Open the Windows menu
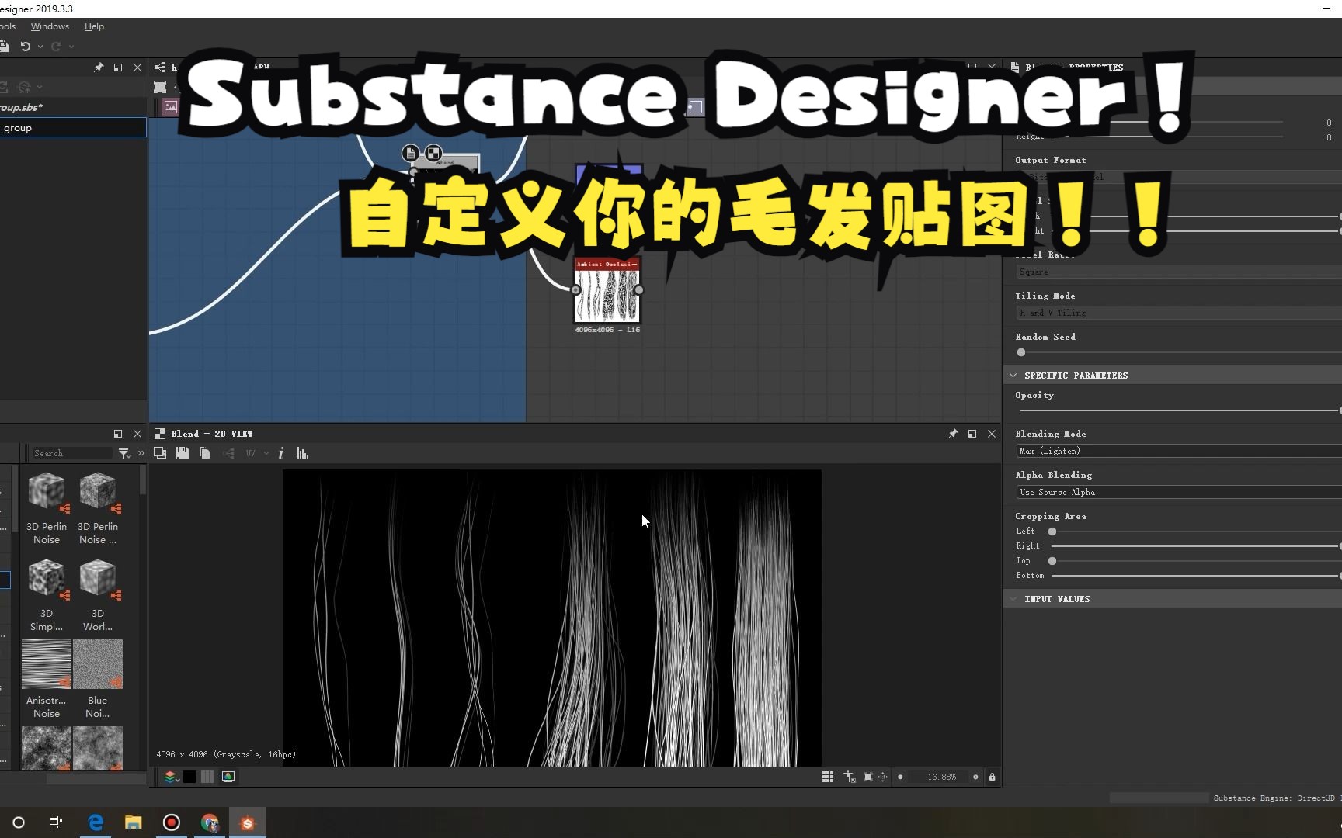The height and width of the screenshot is (838, 1342). click(50, 26)
